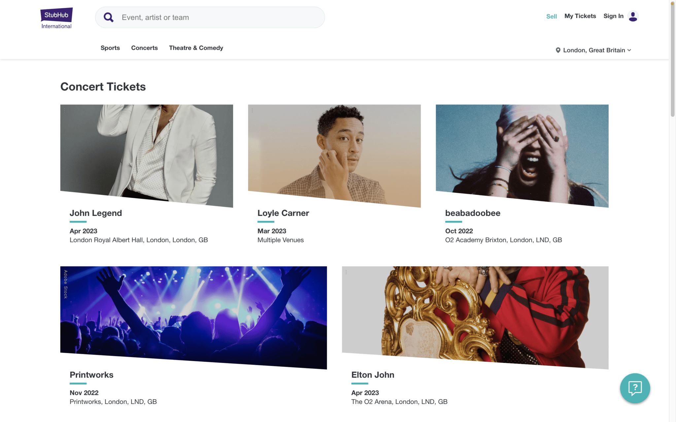Screen dimensions: 676x422
Task: Click the user profile avatar icon
Action: 633,16
